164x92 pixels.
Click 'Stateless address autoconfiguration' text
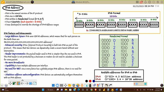(x=23, y=75)
